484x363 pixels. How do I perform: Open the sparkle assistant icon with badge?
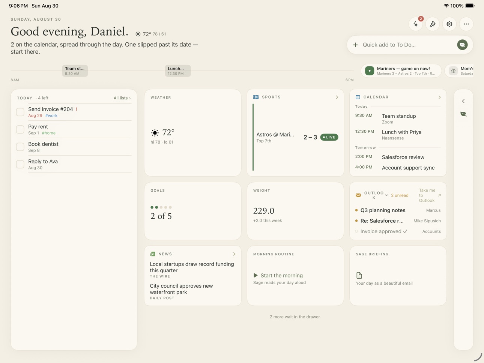[x=416, y=24]
